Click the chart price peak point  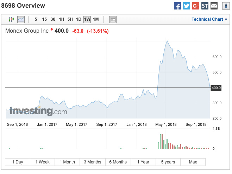click(167, 41)
